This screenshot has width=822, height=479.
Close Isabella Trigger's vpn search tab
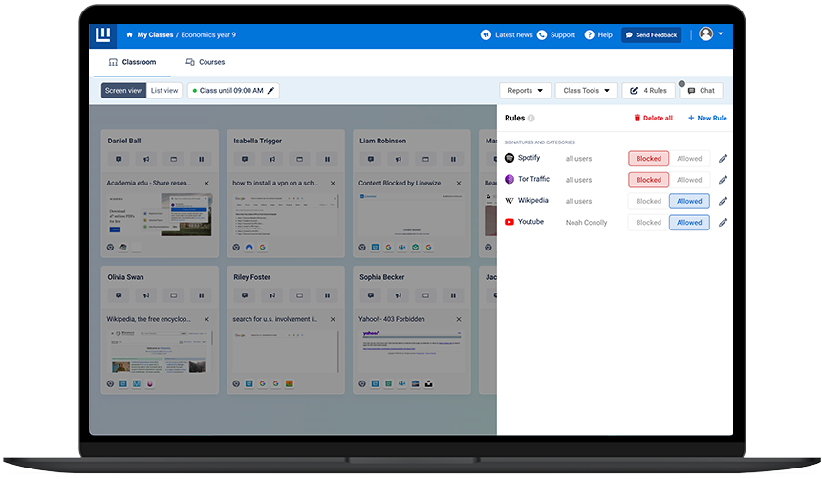[333, 184]
